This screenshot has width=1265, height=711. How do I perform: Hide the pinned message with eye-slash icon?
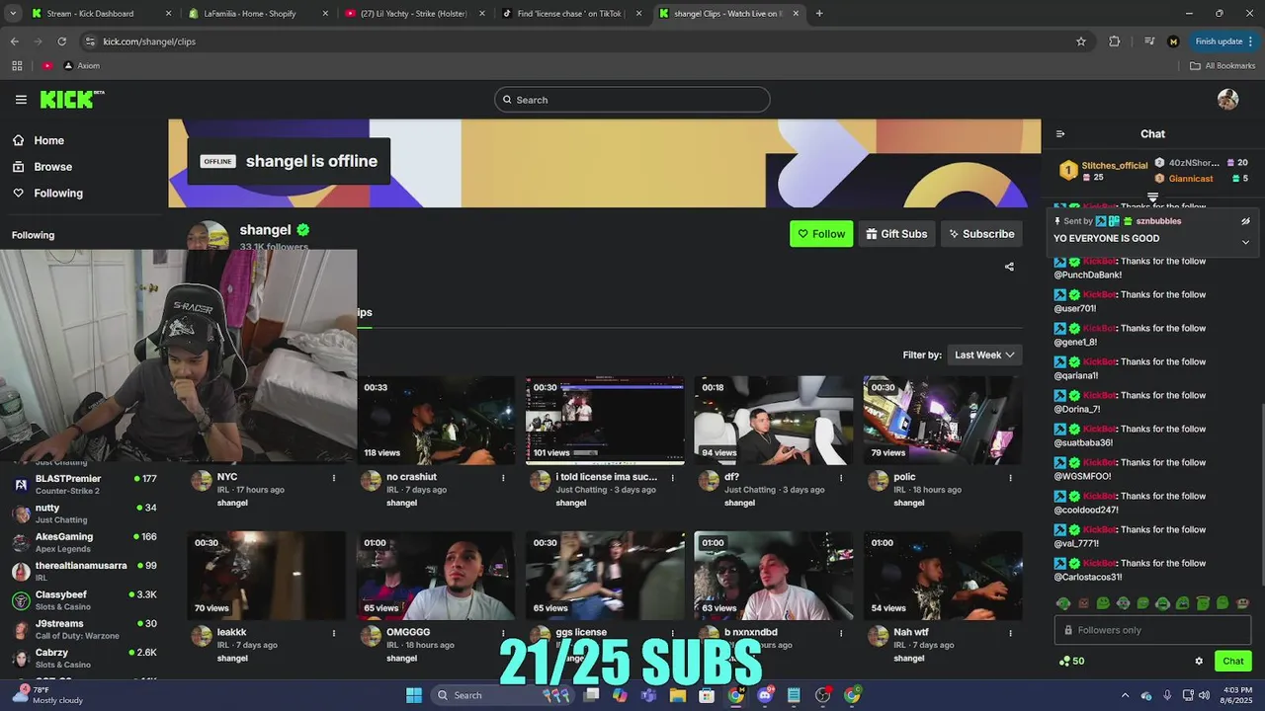1245,221
